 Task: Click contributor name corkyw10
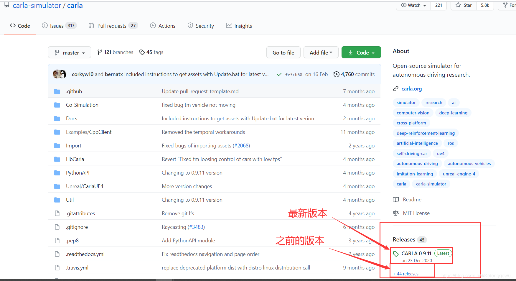pyautogui.click(x=83, y=74)
